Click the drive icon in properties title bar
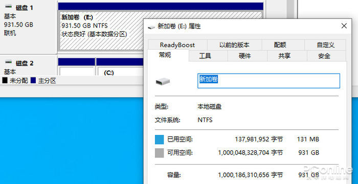The width and height of the screenshot is (358, 184). point(151,27)
